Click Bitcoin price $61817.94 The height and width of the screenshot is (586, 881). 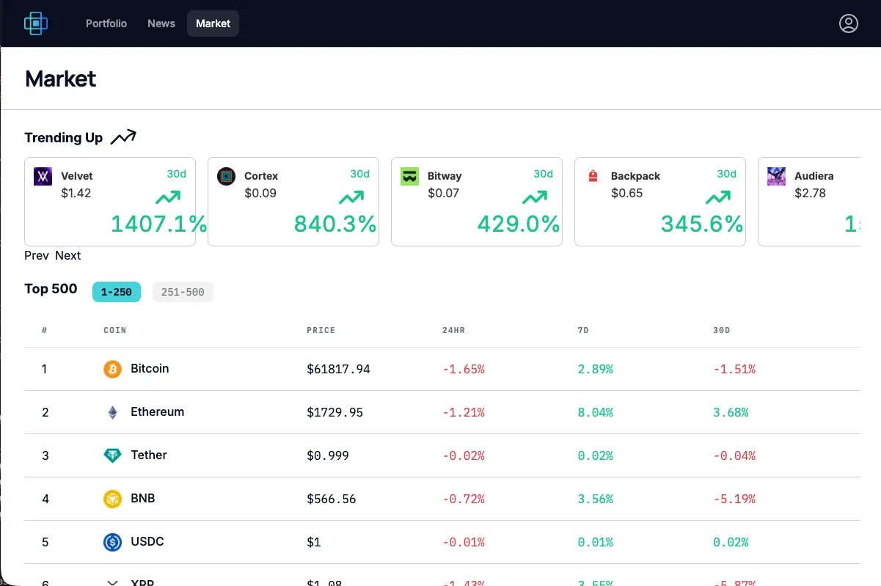click(x=338, y=369)
